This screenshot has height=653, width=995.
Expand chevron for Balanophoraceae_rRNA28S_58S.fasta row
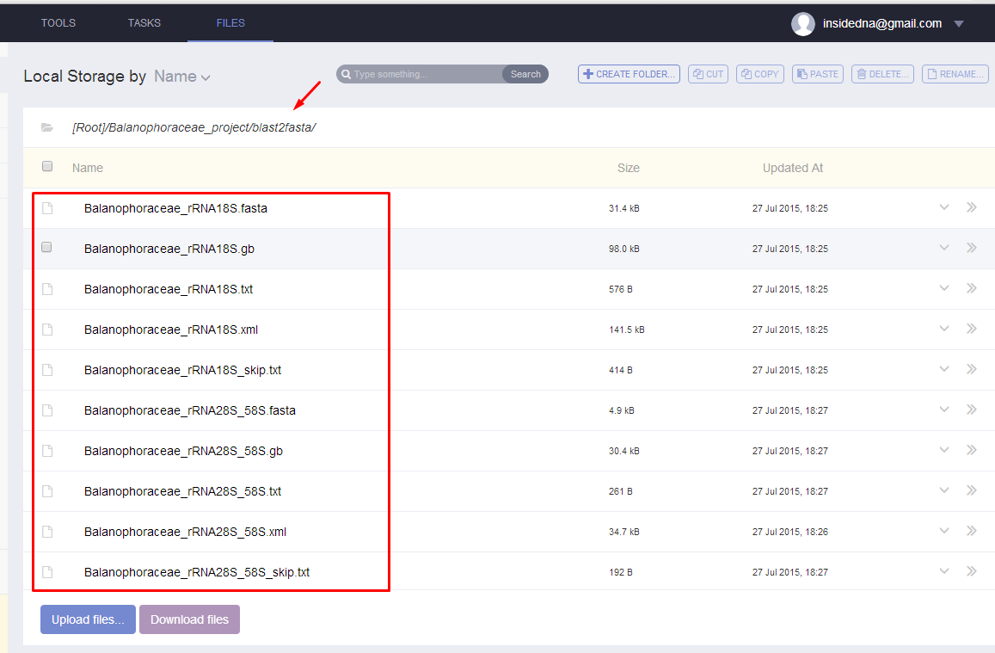944,410
